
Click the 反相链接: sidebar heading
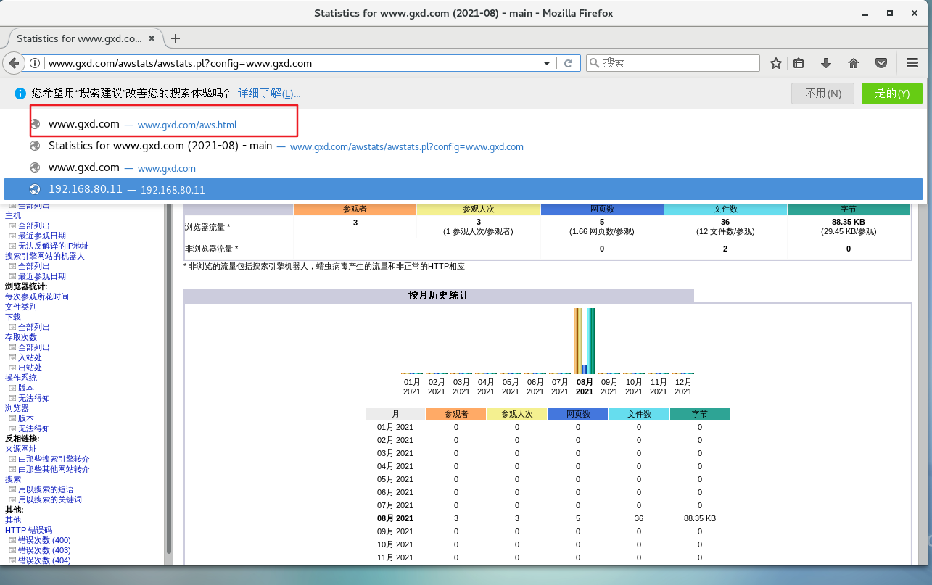[22, 439]
